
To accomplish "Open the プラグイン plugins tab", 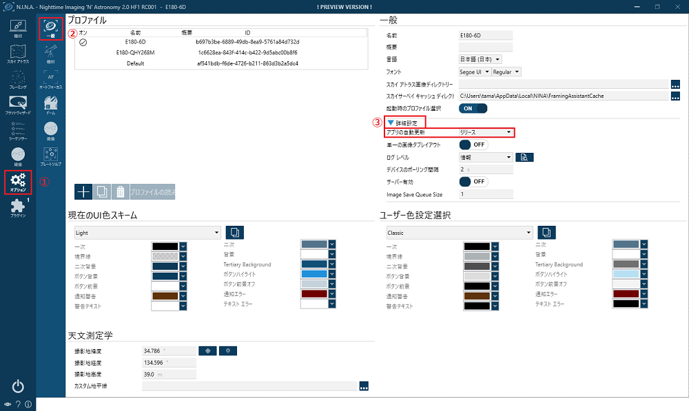I will (x=18, y=208).
